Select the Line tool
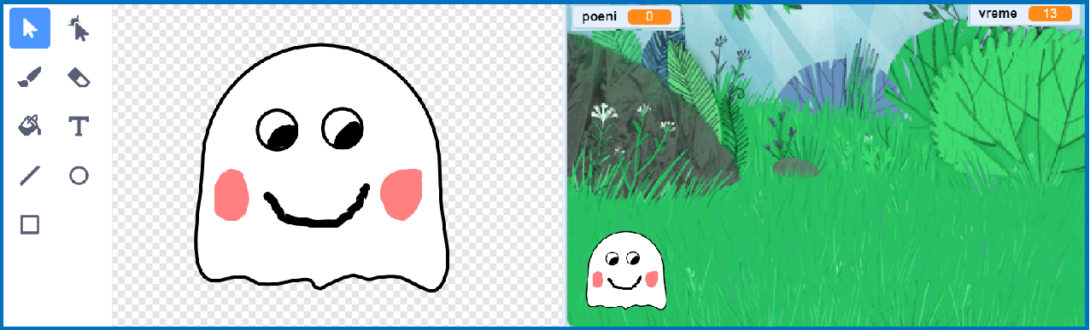Viewport: 1090px width, 330px height. pyautogui.click(x=30, y=176)
